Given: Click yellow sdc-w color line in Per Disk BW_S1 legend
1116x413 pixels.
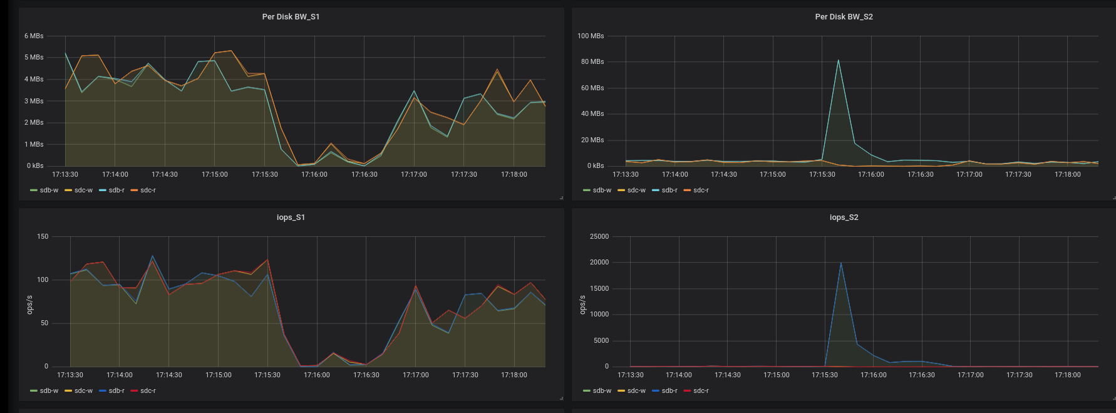Looking at the screenshot, I should tap(68, 191).
